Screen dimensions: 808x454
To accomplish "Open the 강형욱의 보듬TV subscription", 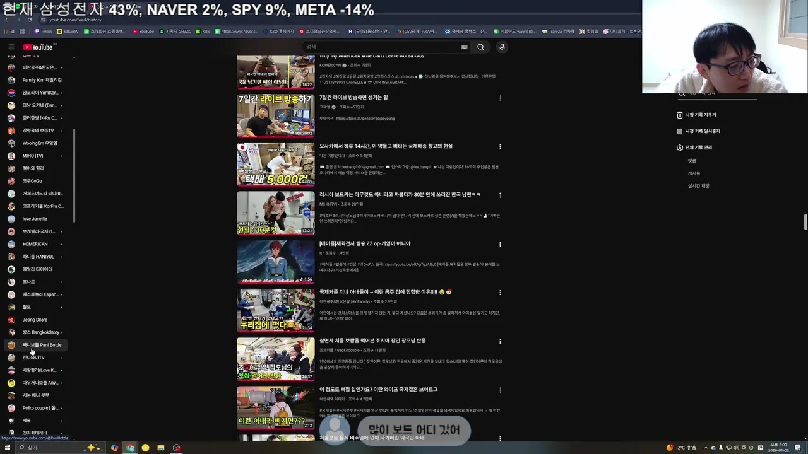I will [x=37, y=131].
